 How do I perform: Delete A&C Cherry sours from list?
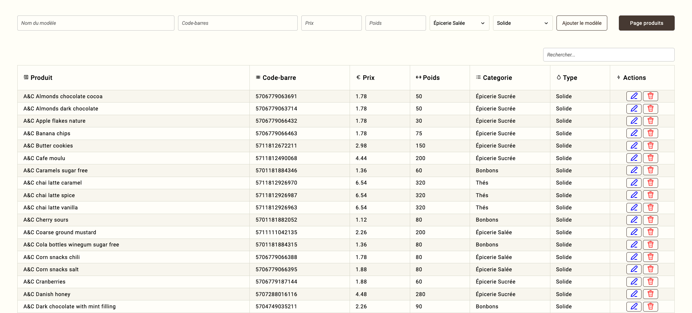point(650,220)
